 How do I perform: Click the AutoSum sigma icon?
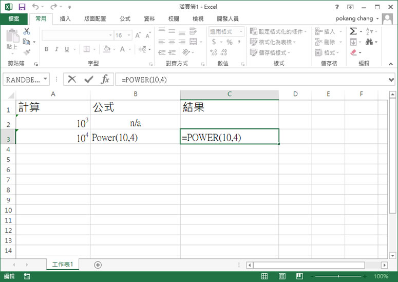tap(353, 31)
